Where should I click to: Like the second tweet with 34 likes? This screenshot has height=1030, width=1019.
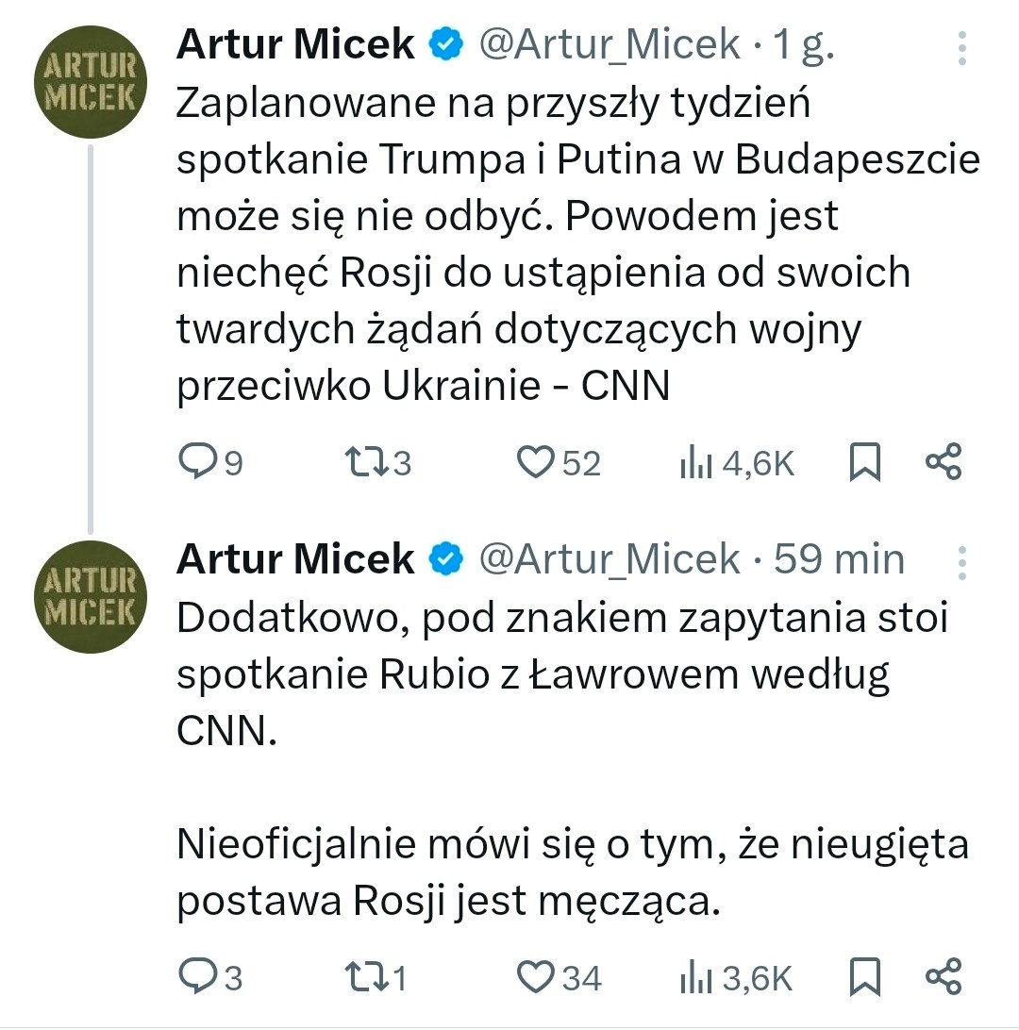536,977
